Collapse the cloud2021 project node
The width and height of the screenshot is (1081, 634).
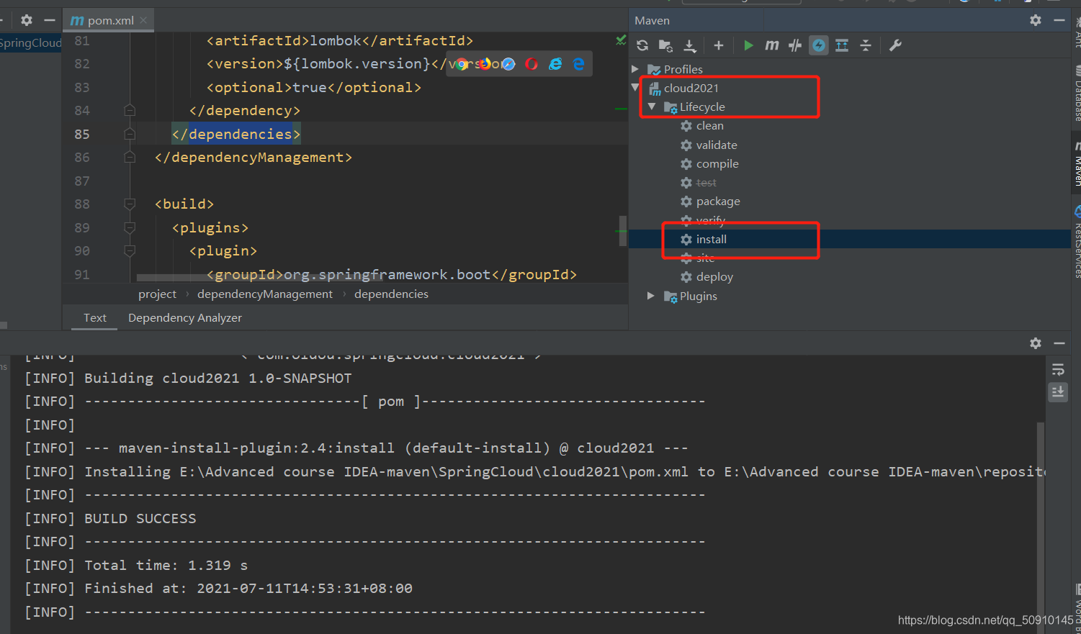635,88
